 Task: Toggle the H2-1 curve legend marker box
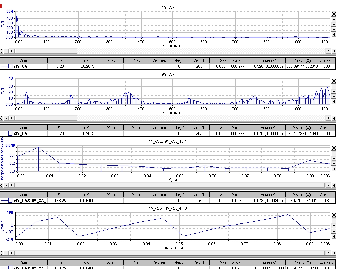click(x=10, y=201)
